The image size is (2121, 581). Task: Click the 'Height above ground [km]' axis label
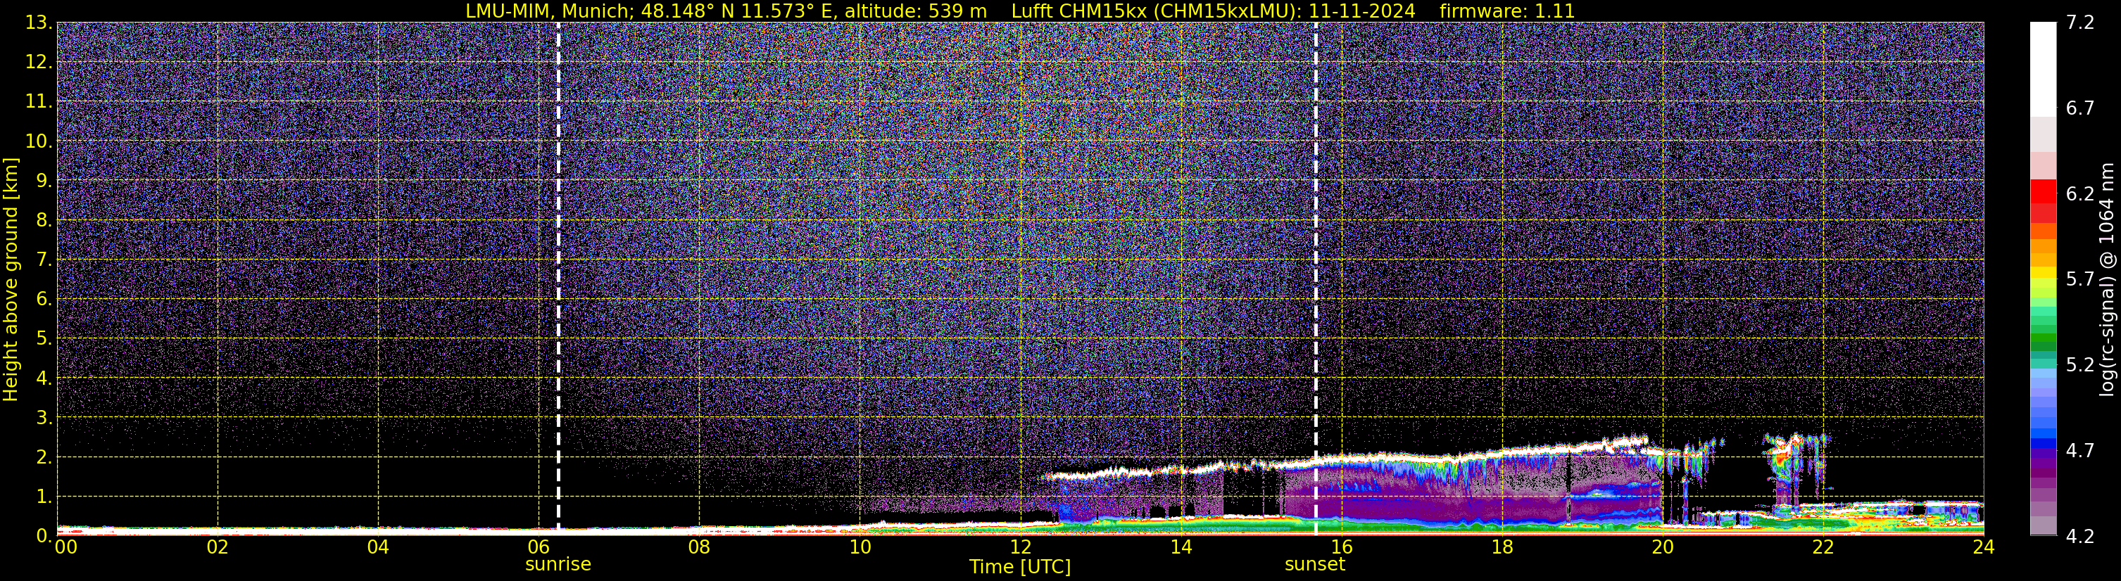pos(11,279)
